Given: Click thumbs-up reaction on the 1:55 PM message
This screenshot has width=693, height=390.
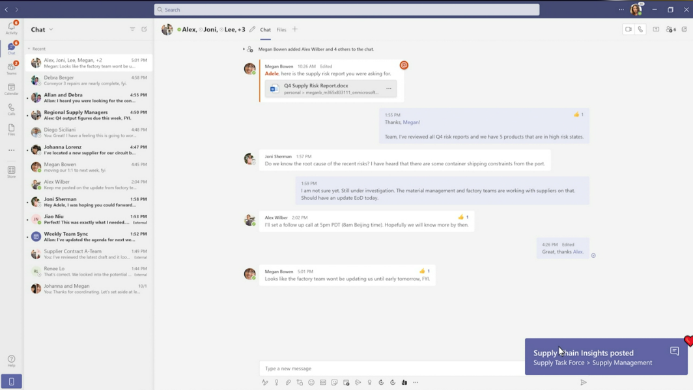Looking at the screenshot, I should click(x=578, y=115).
